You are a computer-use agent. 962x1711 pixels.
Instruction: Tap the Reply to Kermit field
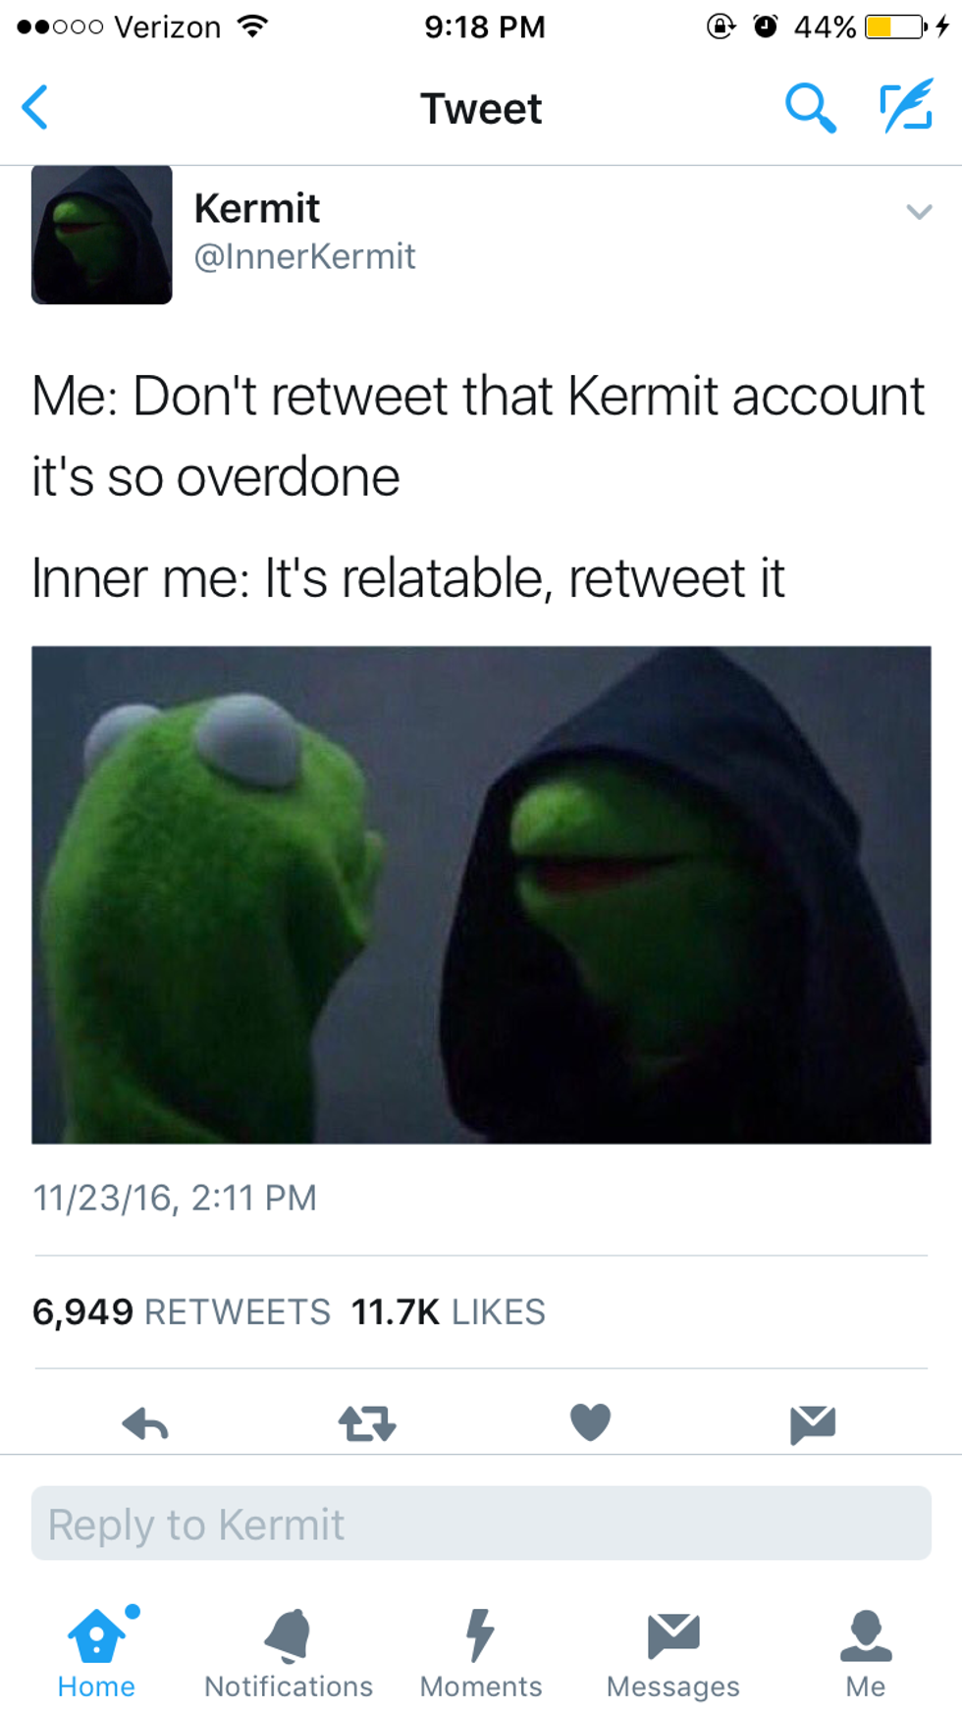click(x=481, y=1523)
